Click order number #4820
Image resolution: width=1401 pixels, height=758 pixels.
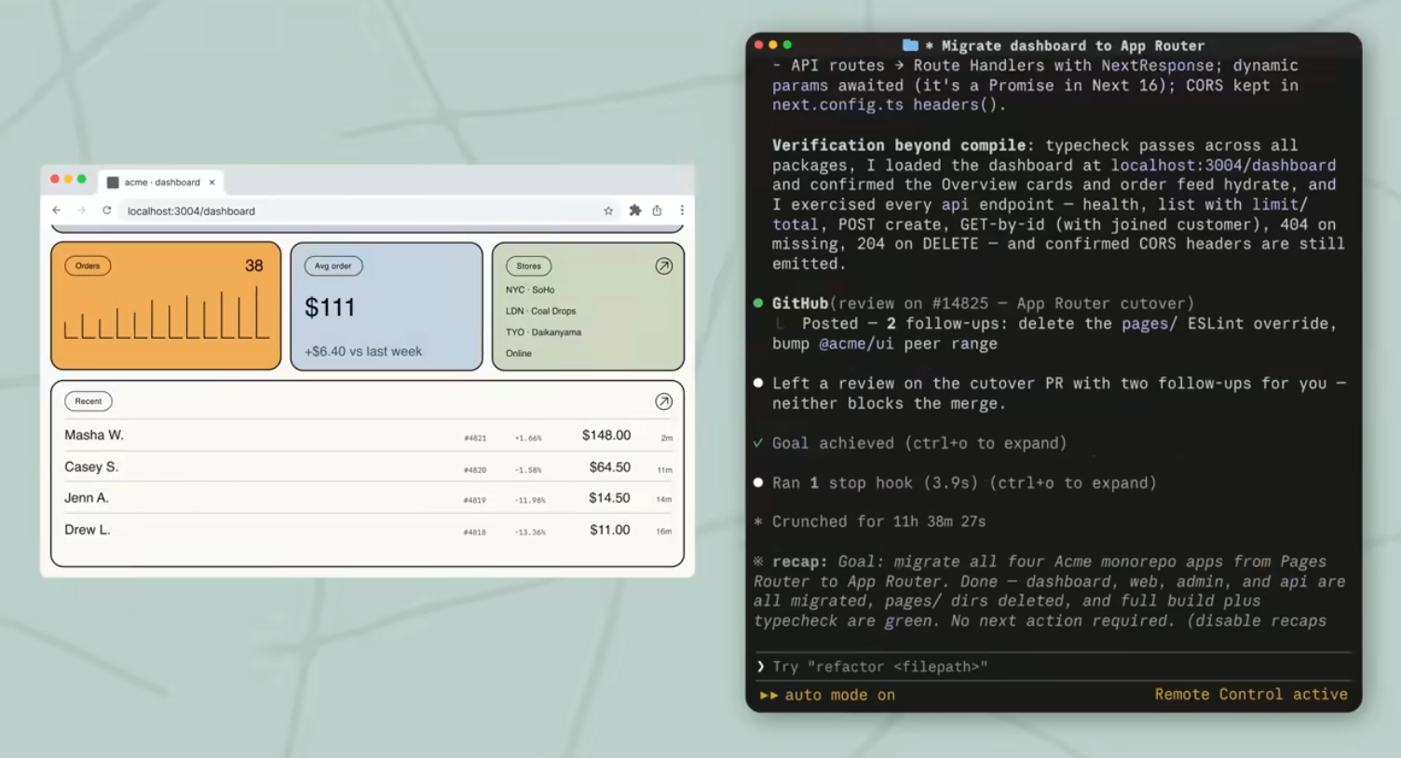click(475, 470)
